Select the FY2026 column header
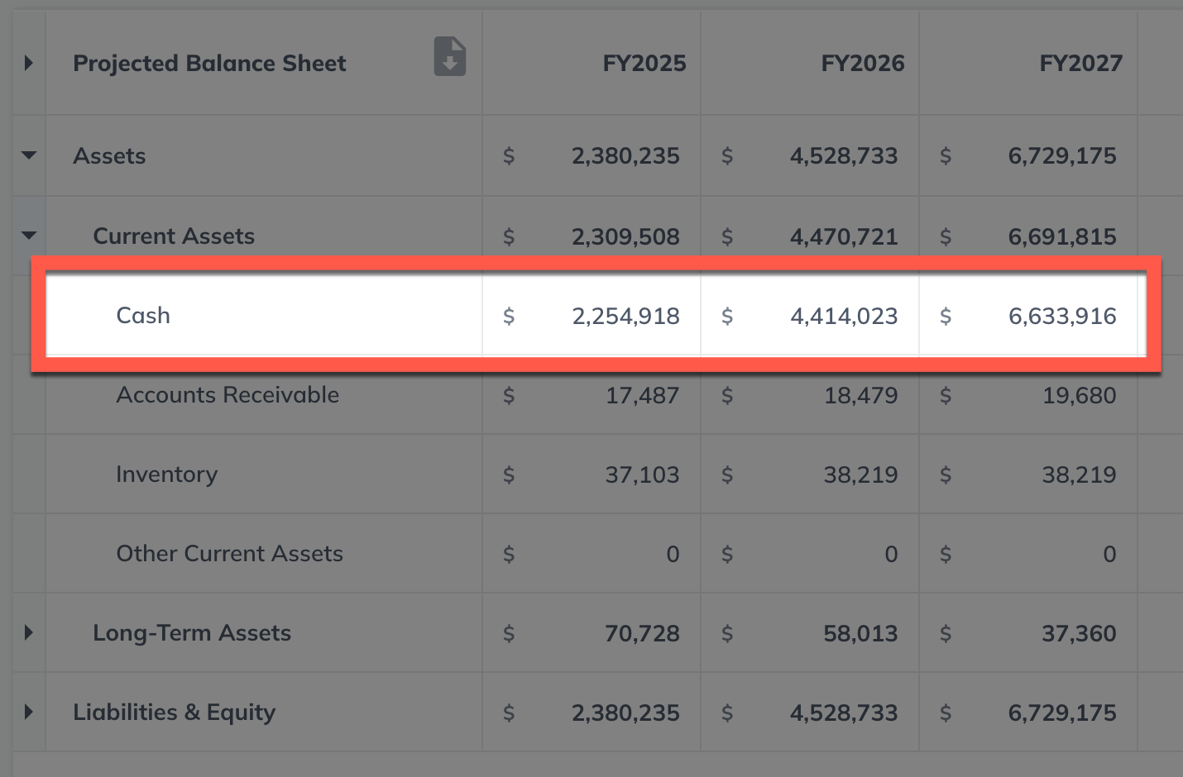Screen dimensions: 1183x777 (x=862, y=64)
